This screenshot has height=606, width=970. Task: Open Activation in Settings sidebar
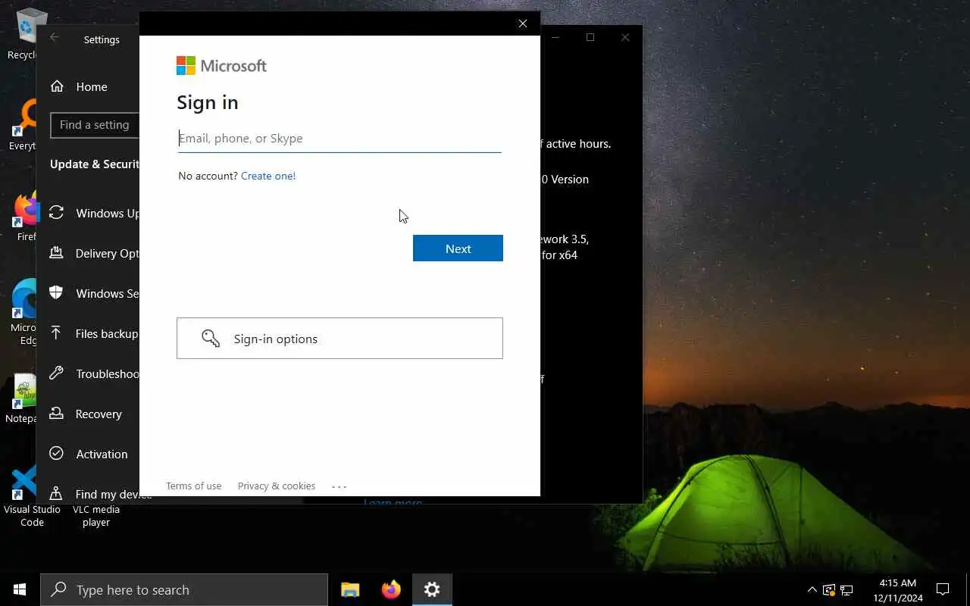tap(88, 454)
